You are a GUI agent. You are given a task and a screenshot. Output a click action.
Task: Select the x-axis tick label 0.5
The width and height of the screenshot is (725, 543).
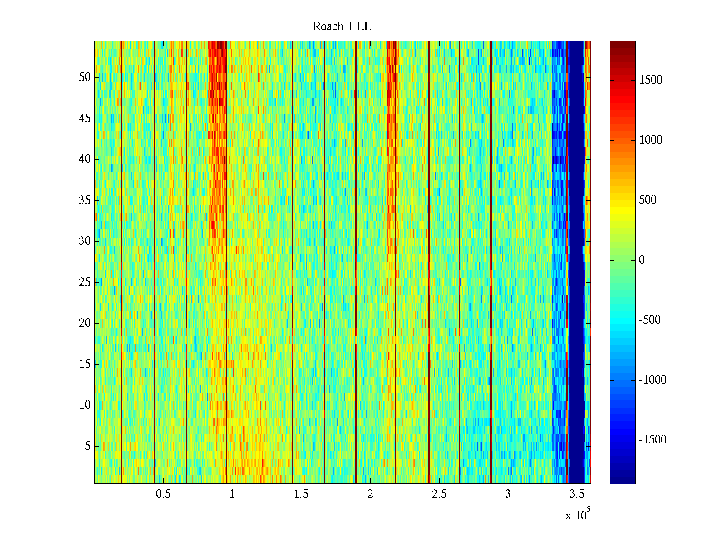pos(163,494)
